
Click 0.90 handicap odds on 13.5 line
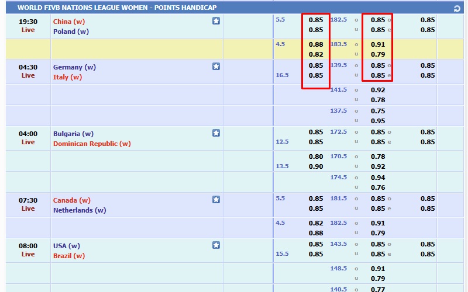coord(316,166)
